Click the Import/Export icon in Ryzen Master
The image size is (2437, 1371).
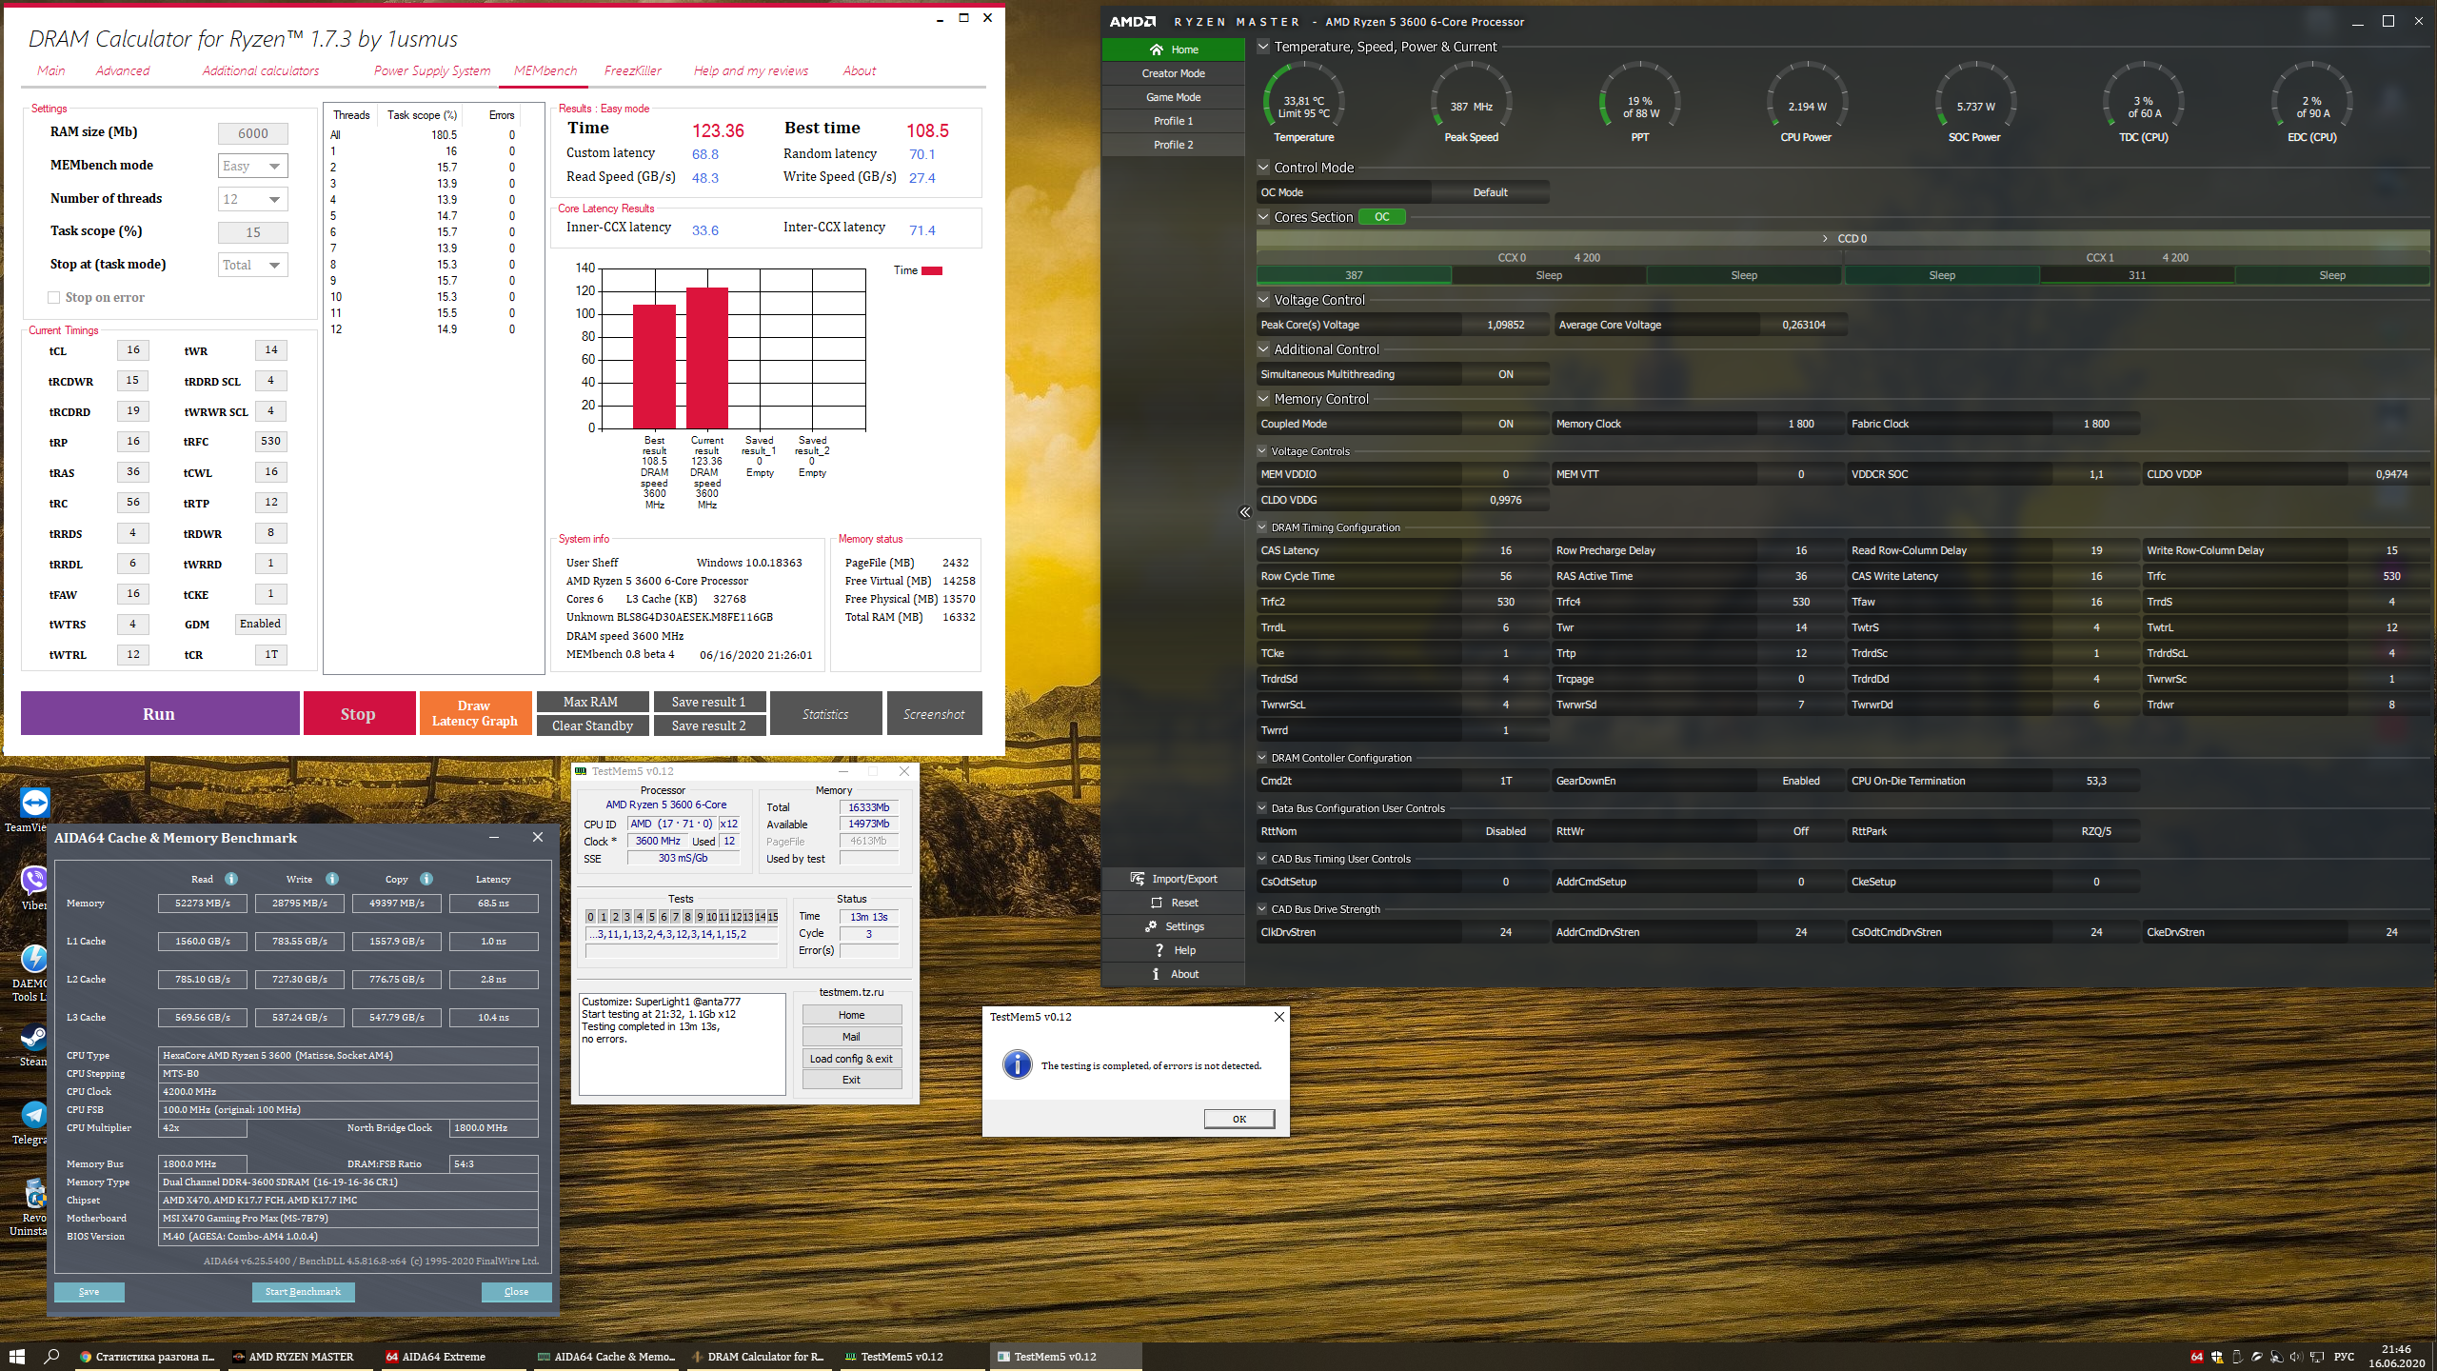point(1138,879)
